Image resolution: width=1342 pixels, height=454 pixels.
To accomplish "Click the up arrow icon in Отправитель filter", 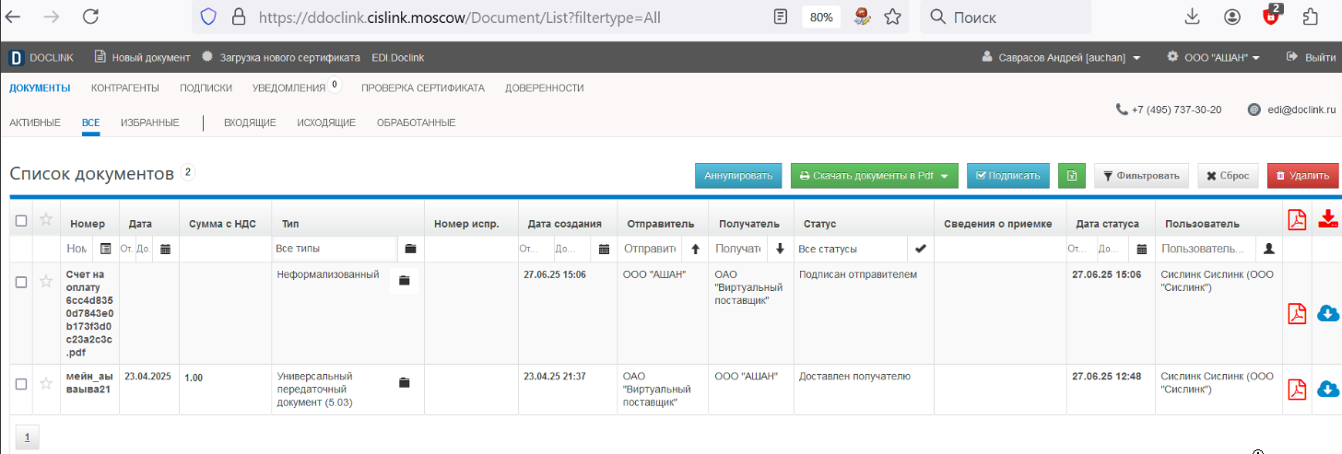I will click(695, 249).
